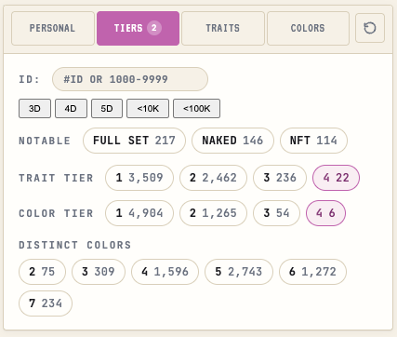Click the 5D digit filter button

click(x=107, y=109)
